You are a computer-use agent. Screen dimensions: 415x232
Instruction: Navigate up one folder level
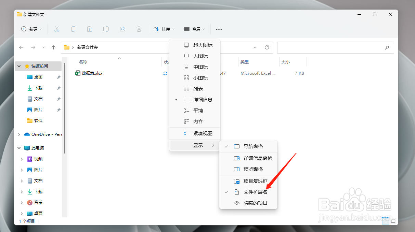point(53,47)
